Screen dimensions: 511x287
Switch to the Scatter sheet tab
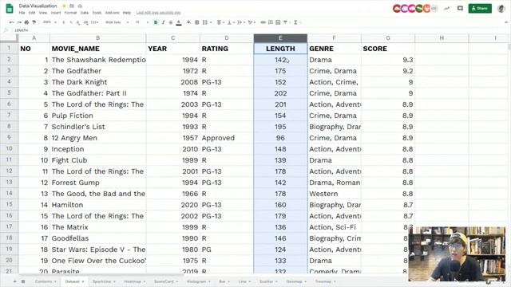click(x=268, y=281)
